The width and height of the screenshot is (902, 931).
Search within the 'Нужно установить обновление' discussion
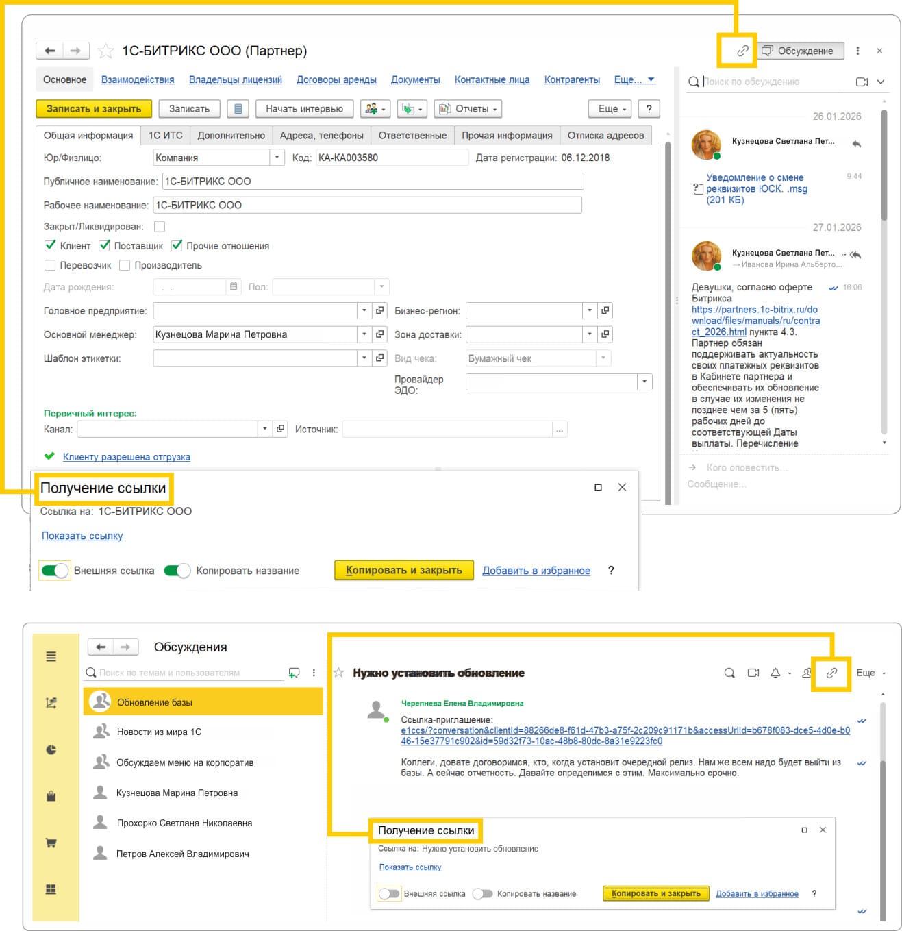coord(729,673)
